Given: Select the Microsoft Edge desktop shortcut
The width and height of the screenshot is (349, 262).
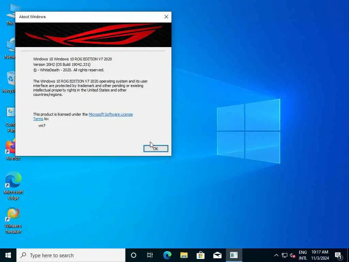Looking at the screenshot, I should tap(13, 186).
